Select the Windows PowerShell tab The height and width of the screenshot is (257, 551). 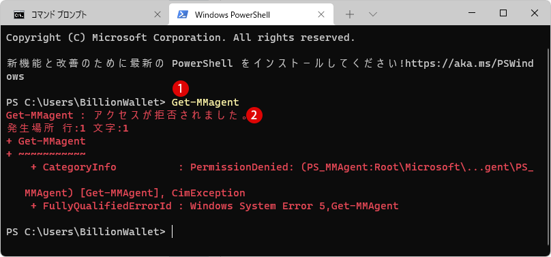(x=251, y=14)
